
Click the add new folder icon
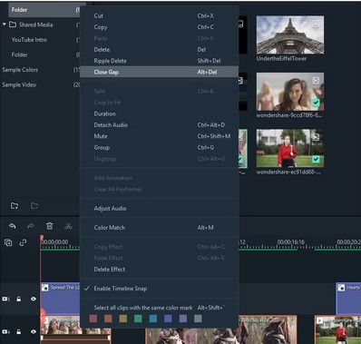[15, 206]
